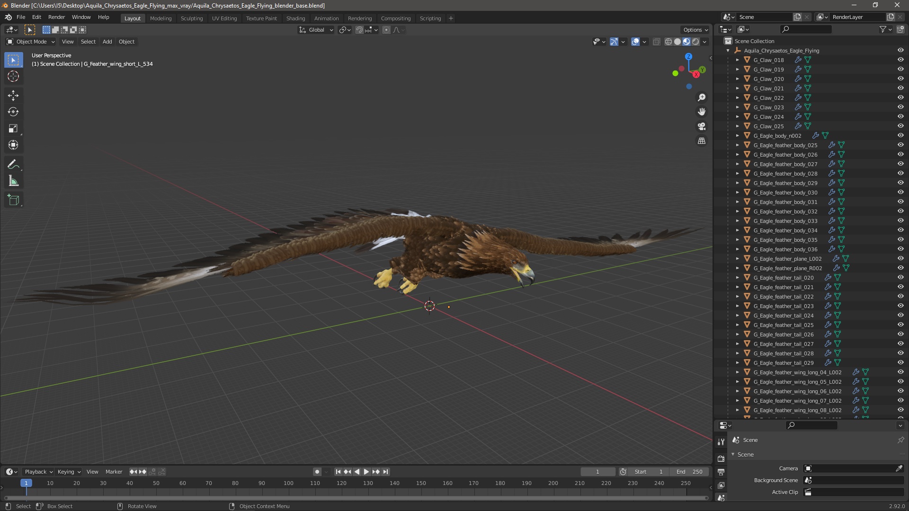This screenshot has height=511, width=909.
Task: Play the animation in reverse
Action: click(357, 472)
